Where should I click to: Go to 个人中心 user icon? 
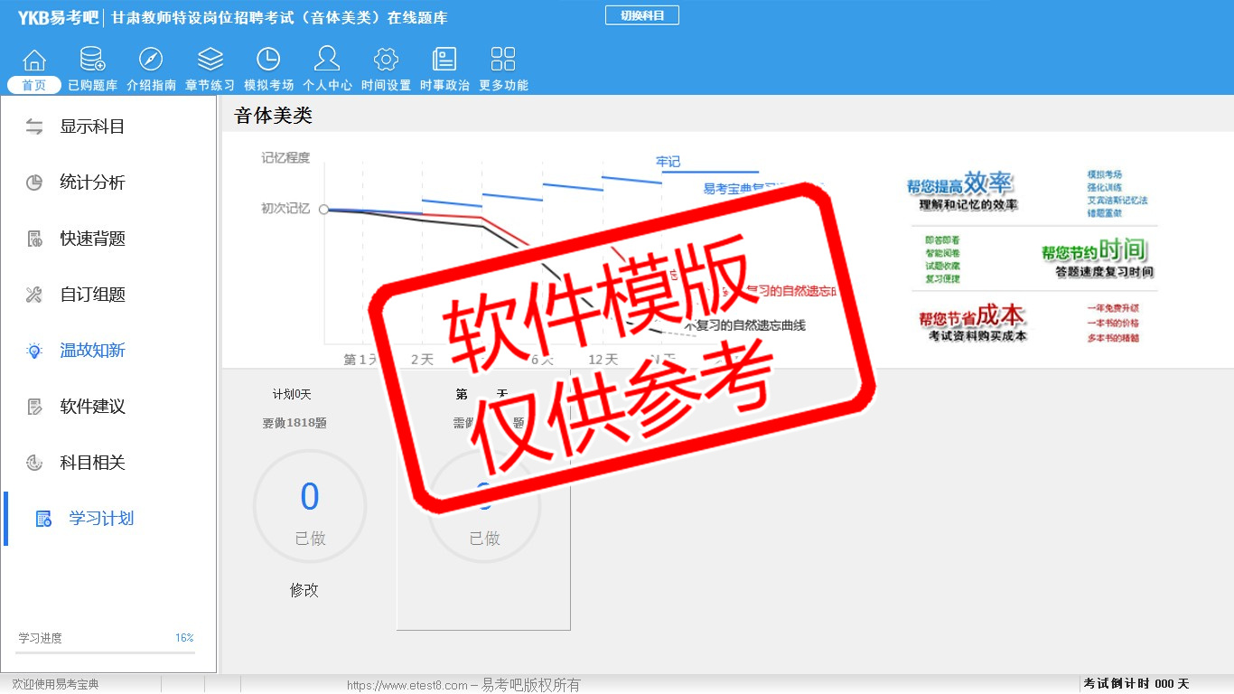click(327, 61)
